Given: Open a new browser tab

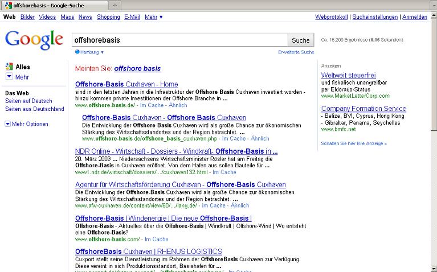Looking at the screenshot, I should pos(115,5).
